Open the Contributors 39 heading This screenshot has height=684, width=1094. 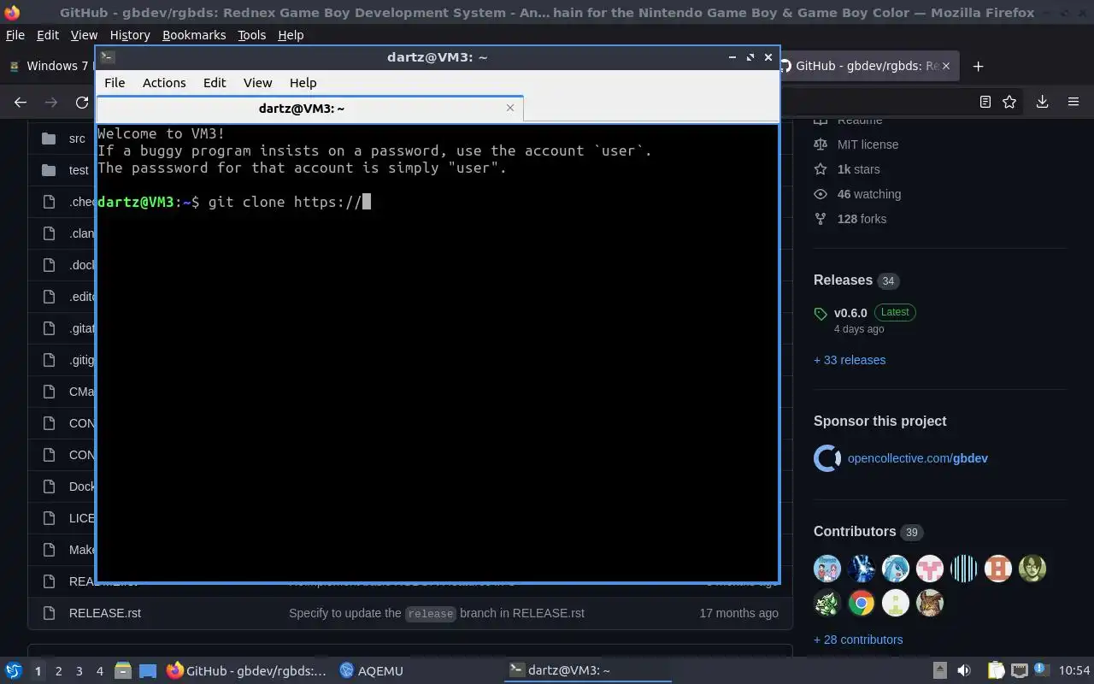click(868, 532)
